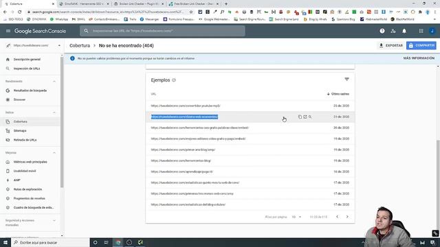Open Descripción general in sidebar

27,60
